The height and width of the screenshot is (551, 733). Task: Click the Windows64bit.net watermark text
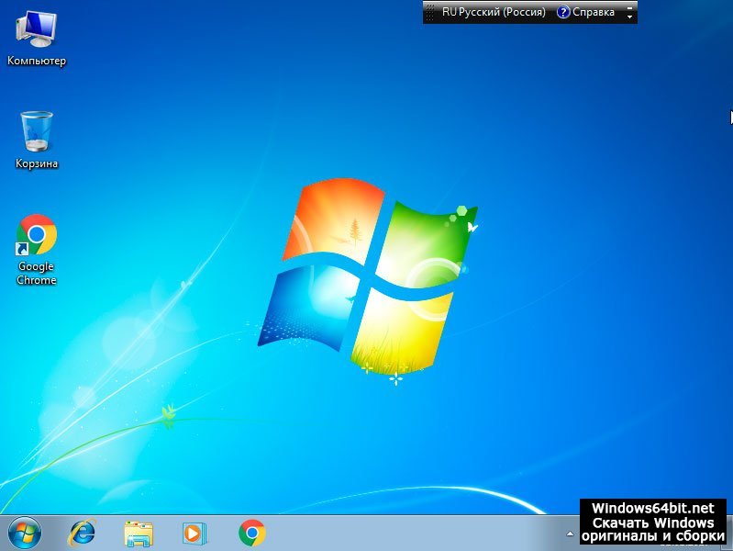[652, 508]
